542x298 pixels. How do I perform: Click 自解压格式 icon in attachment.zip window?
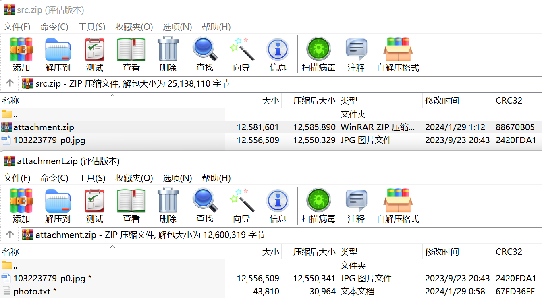(x=398, y=201)
